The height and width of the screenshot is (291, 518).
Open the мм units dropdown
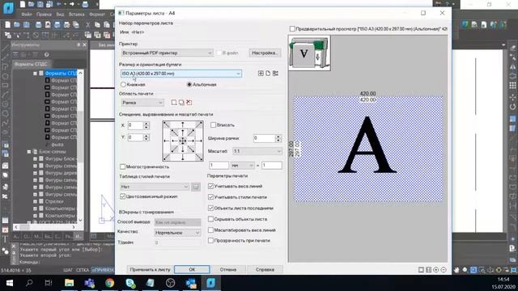[x=243, y=165]
